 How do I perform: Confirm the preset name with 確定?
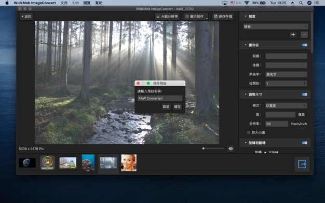click(x=178, y=106)
